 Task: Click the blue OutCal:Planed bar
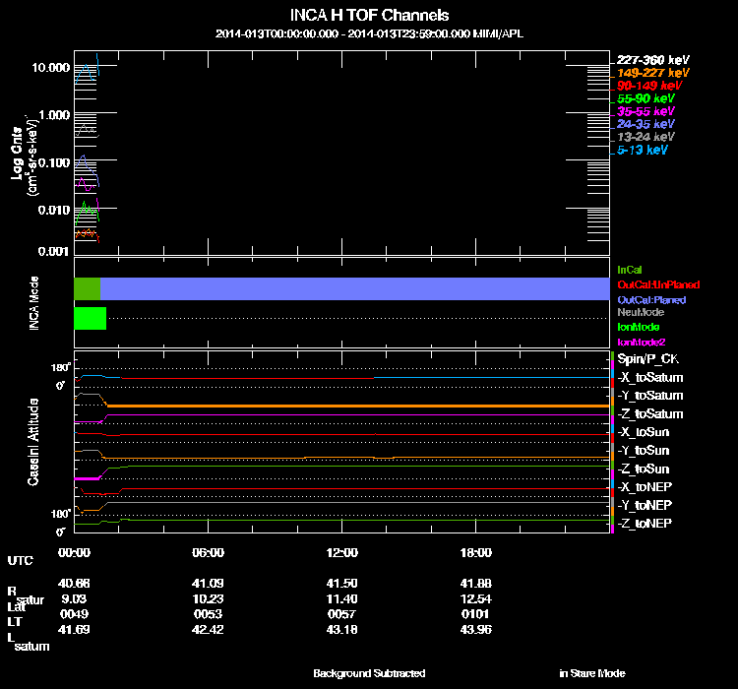pyautogui.click(x=354, y=288)
